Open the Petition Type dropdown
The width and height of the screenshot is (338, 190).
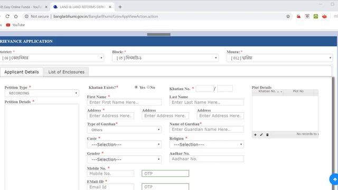click(x=42, y=93)
